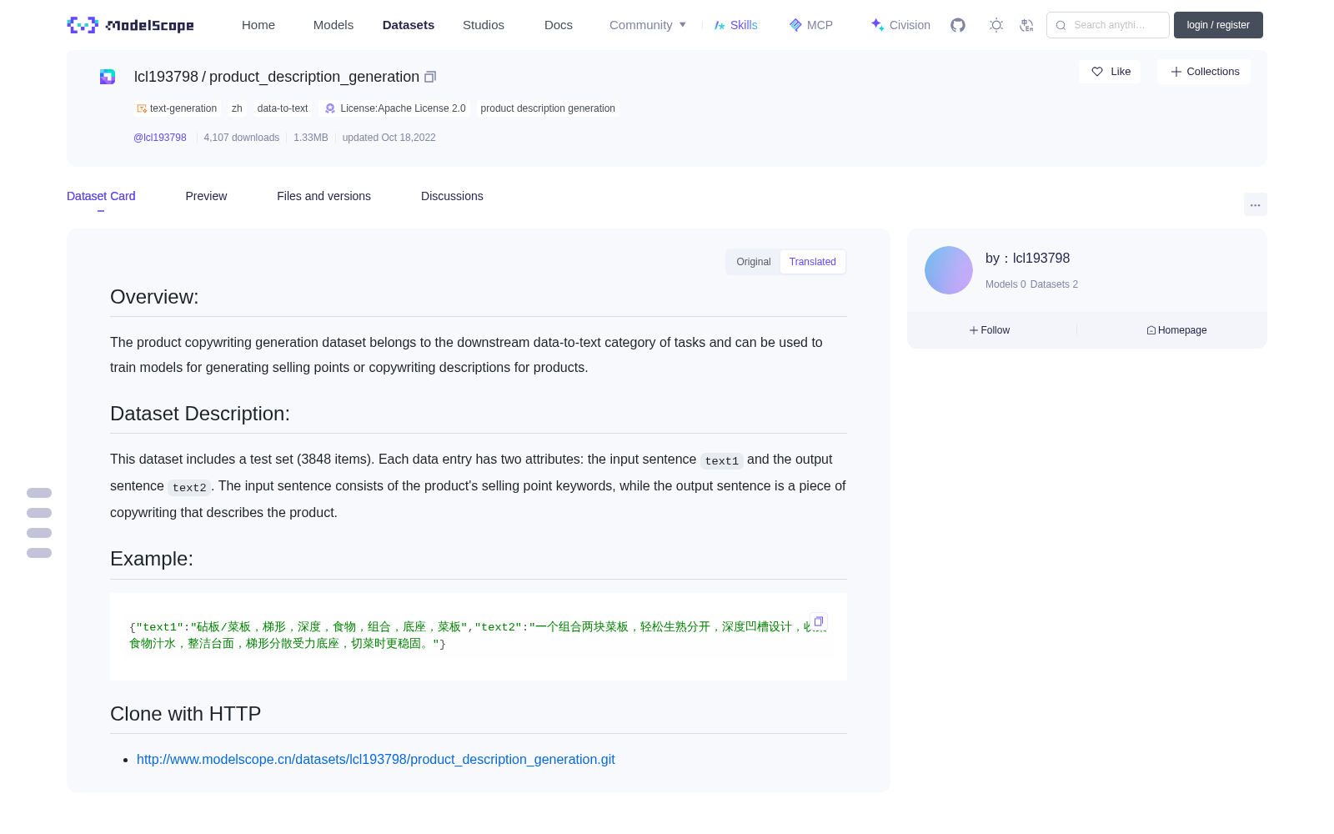The width and height of the screenshot is (1334, 834).
Task: Click the by: lcl193798 author name
Action: point(1027,259)
